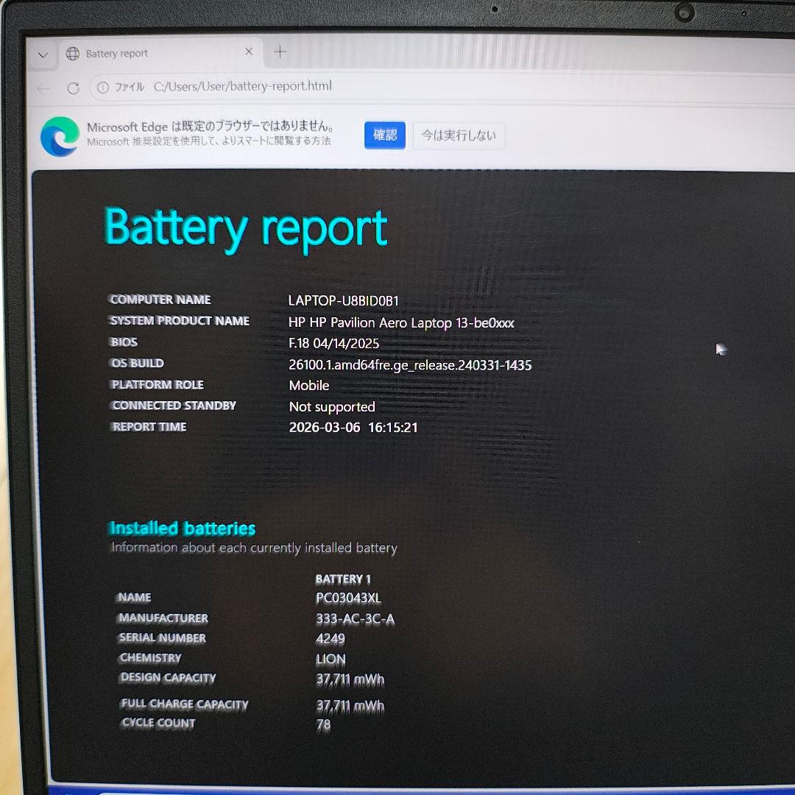795x795 pixels.
Task: Click the back navigation arrow
Action: click(43, 88)
